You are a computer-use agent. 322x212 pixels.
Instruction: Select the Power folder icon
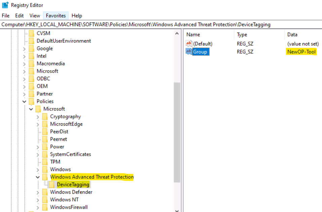coord(45,147)
